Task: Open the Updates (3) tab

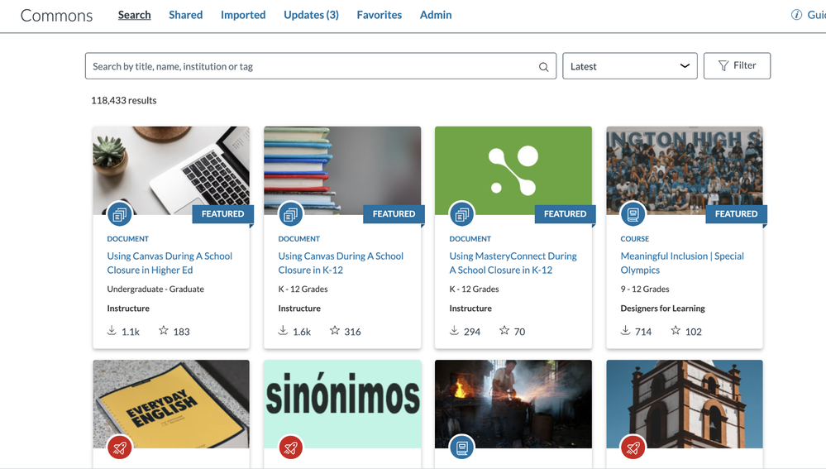Action: click(x=311, y=15)
